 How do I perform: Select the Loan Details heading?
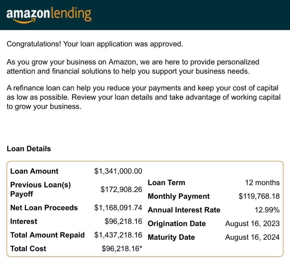(x=29, y=149)
